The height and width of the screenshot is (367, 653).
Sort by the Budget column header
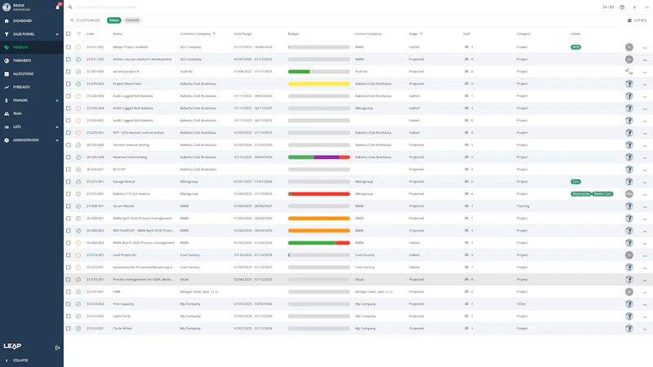(293, 33)
